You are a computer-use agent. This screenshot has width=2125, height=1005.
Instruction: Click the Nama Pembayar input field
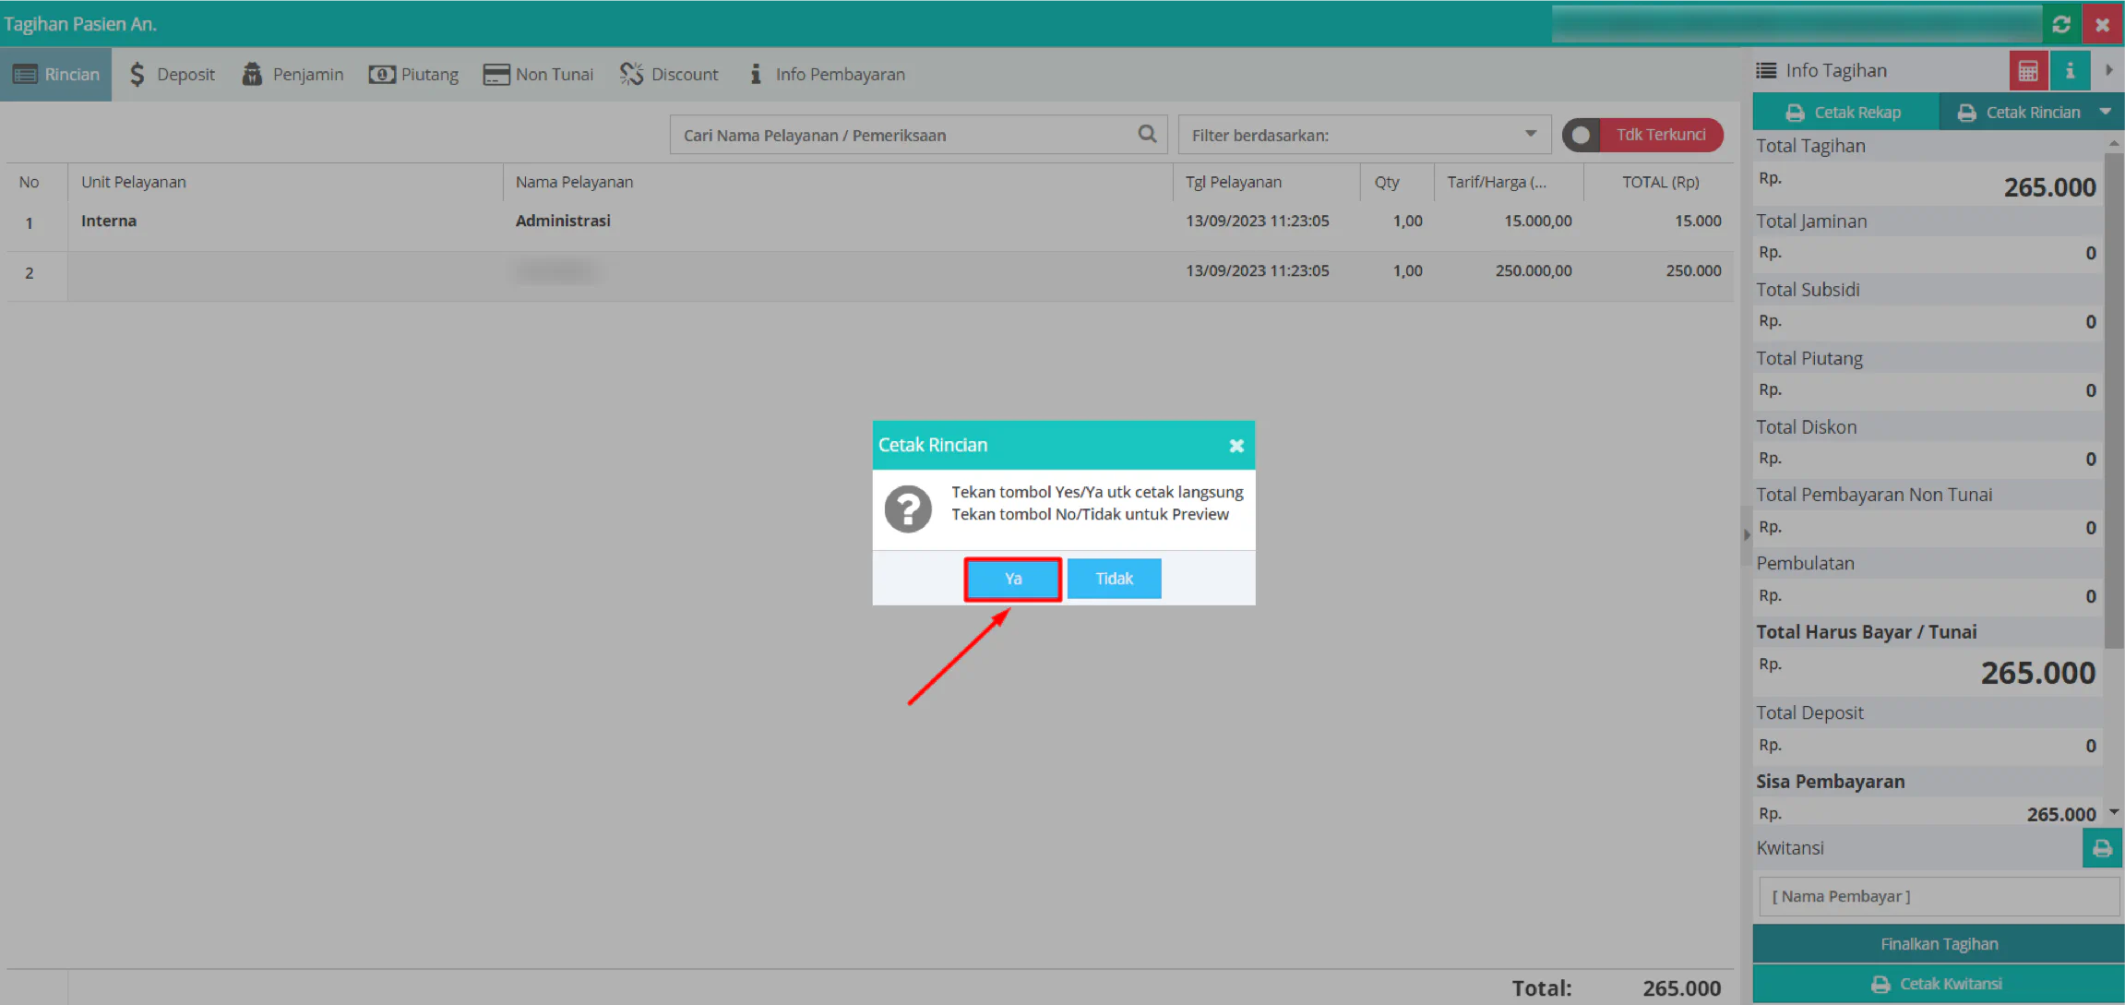pos(1939,896)
